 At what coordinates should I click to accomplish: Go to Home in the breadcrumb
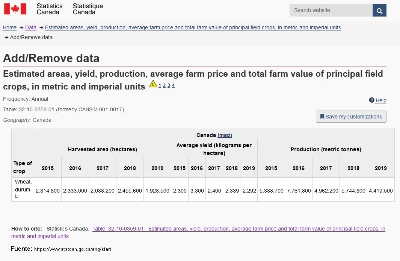coord(10,27)
